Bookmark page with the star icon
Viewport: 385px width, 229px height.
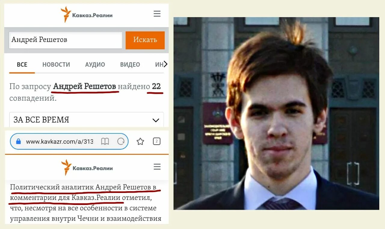[x=140, y=142]
